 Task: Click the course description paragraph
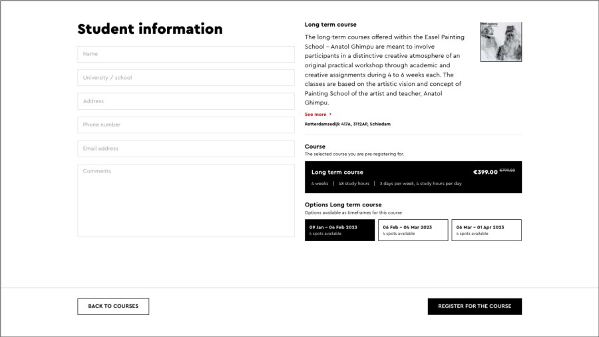(x=384, y=70)
